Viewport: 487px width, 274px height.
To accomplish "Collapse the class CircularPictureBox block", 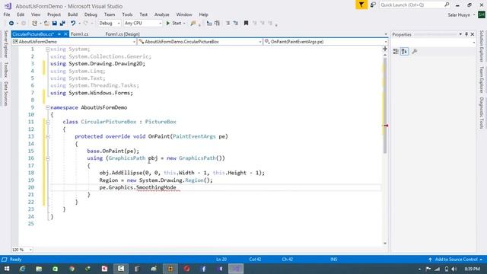I will tap(48, 122).
